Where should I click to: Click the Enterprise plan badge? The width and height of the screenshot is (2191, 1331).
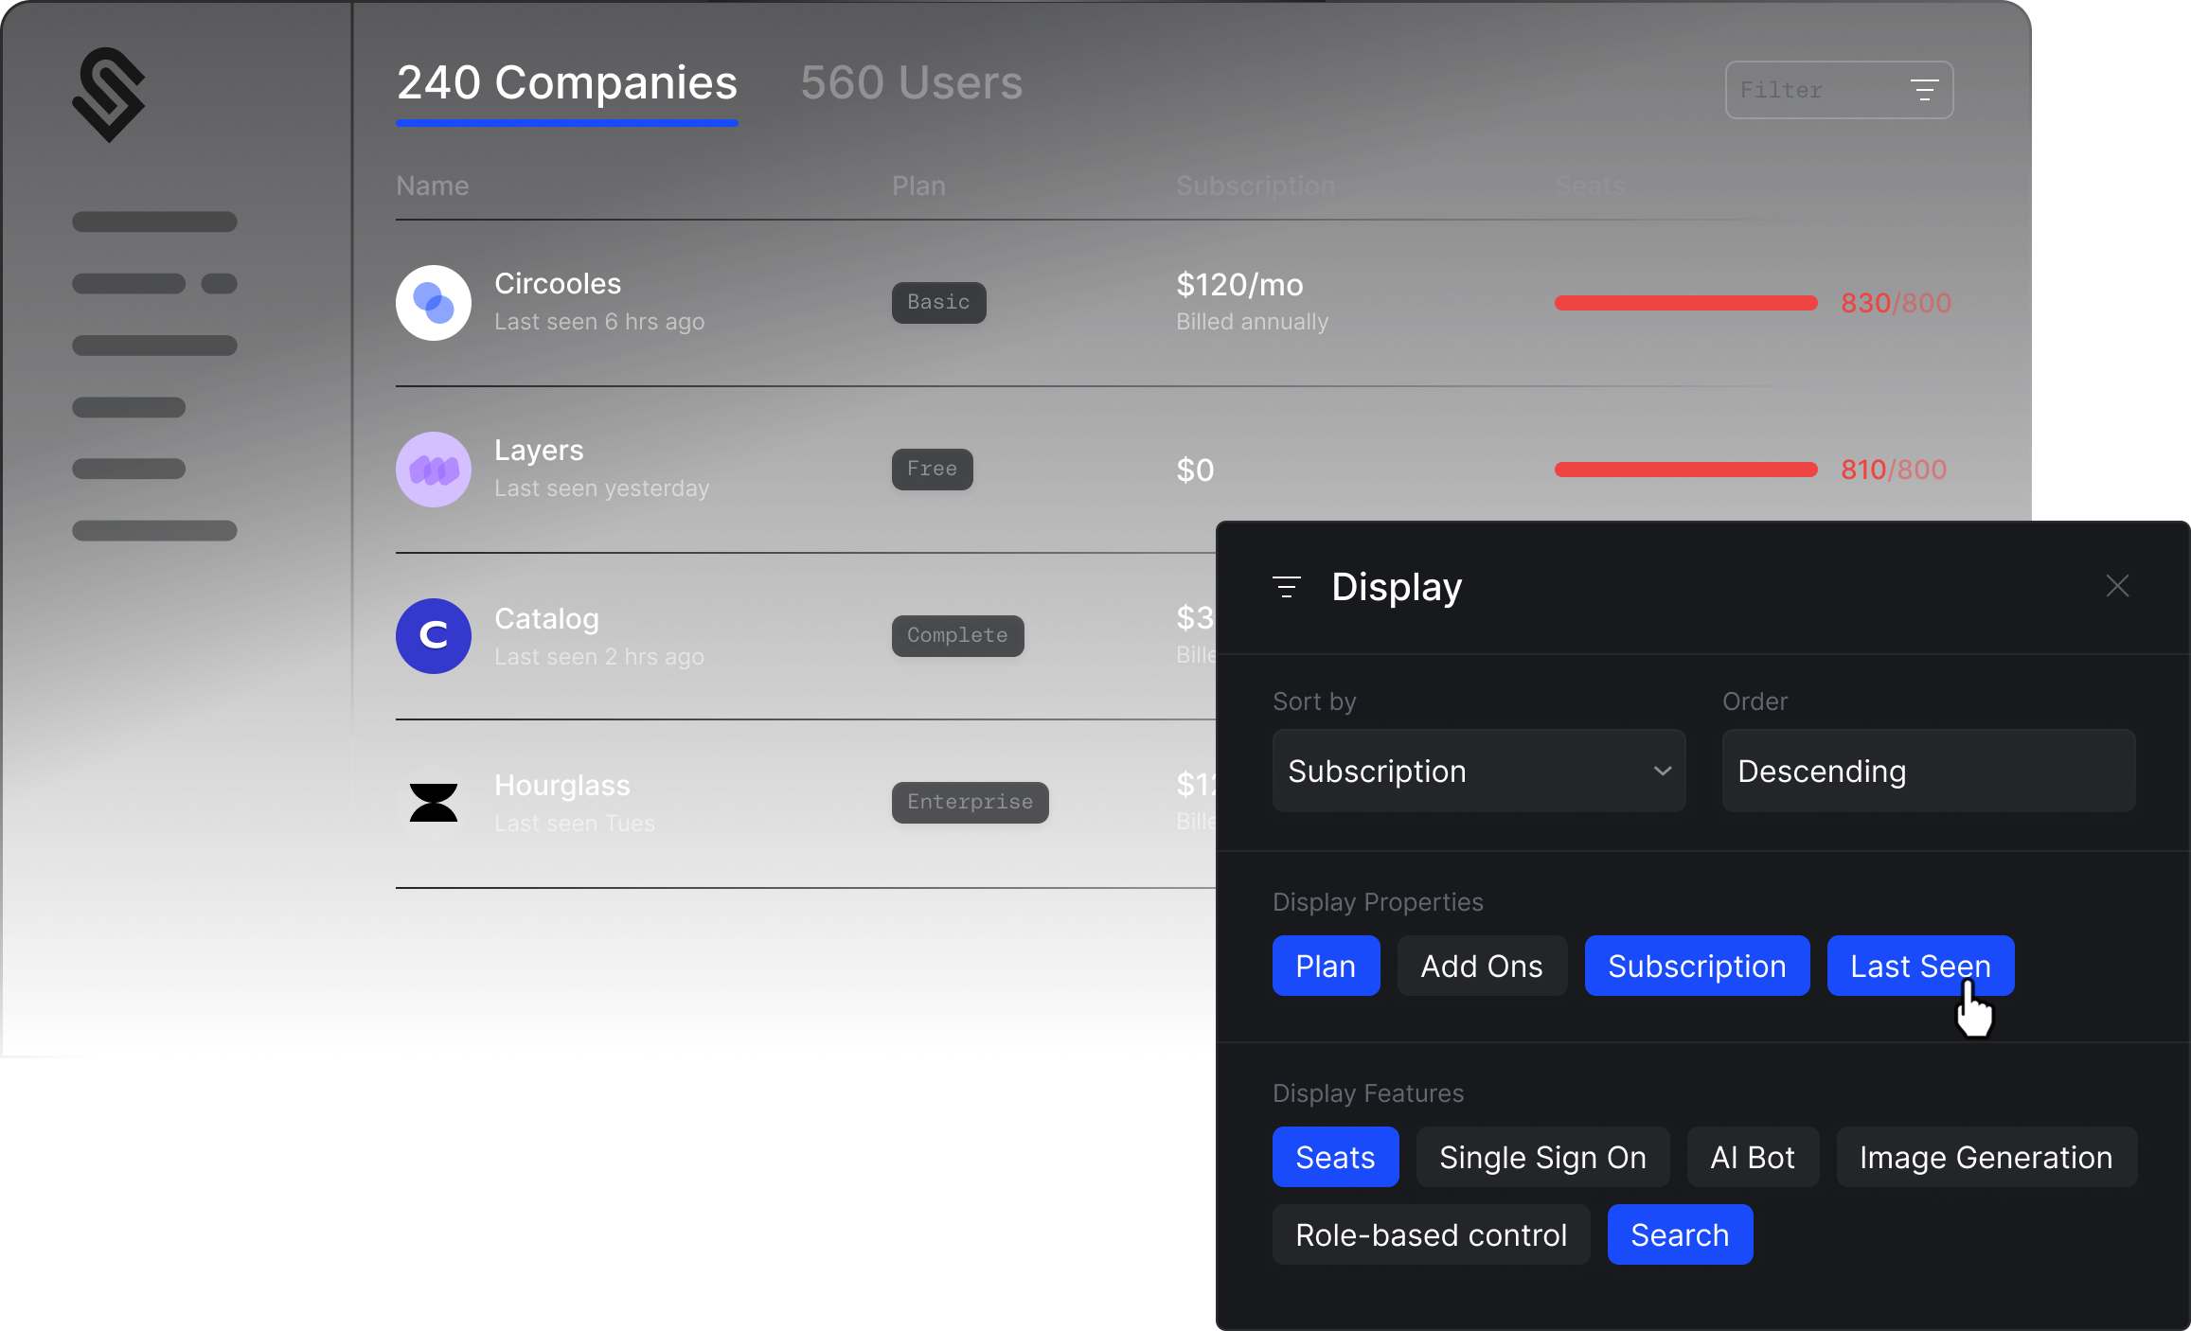(970, 802)
